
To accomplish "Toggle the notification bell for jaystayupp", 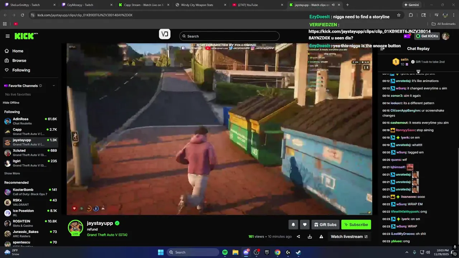I will click(x=293, y=225).
